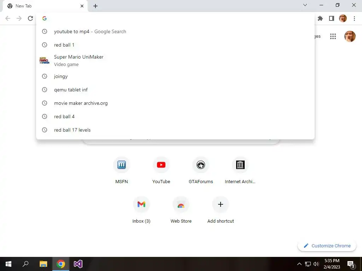Open the Google account avatar on page
The image size is (362, 271).
pyautogui.click(x=350, y=36)
